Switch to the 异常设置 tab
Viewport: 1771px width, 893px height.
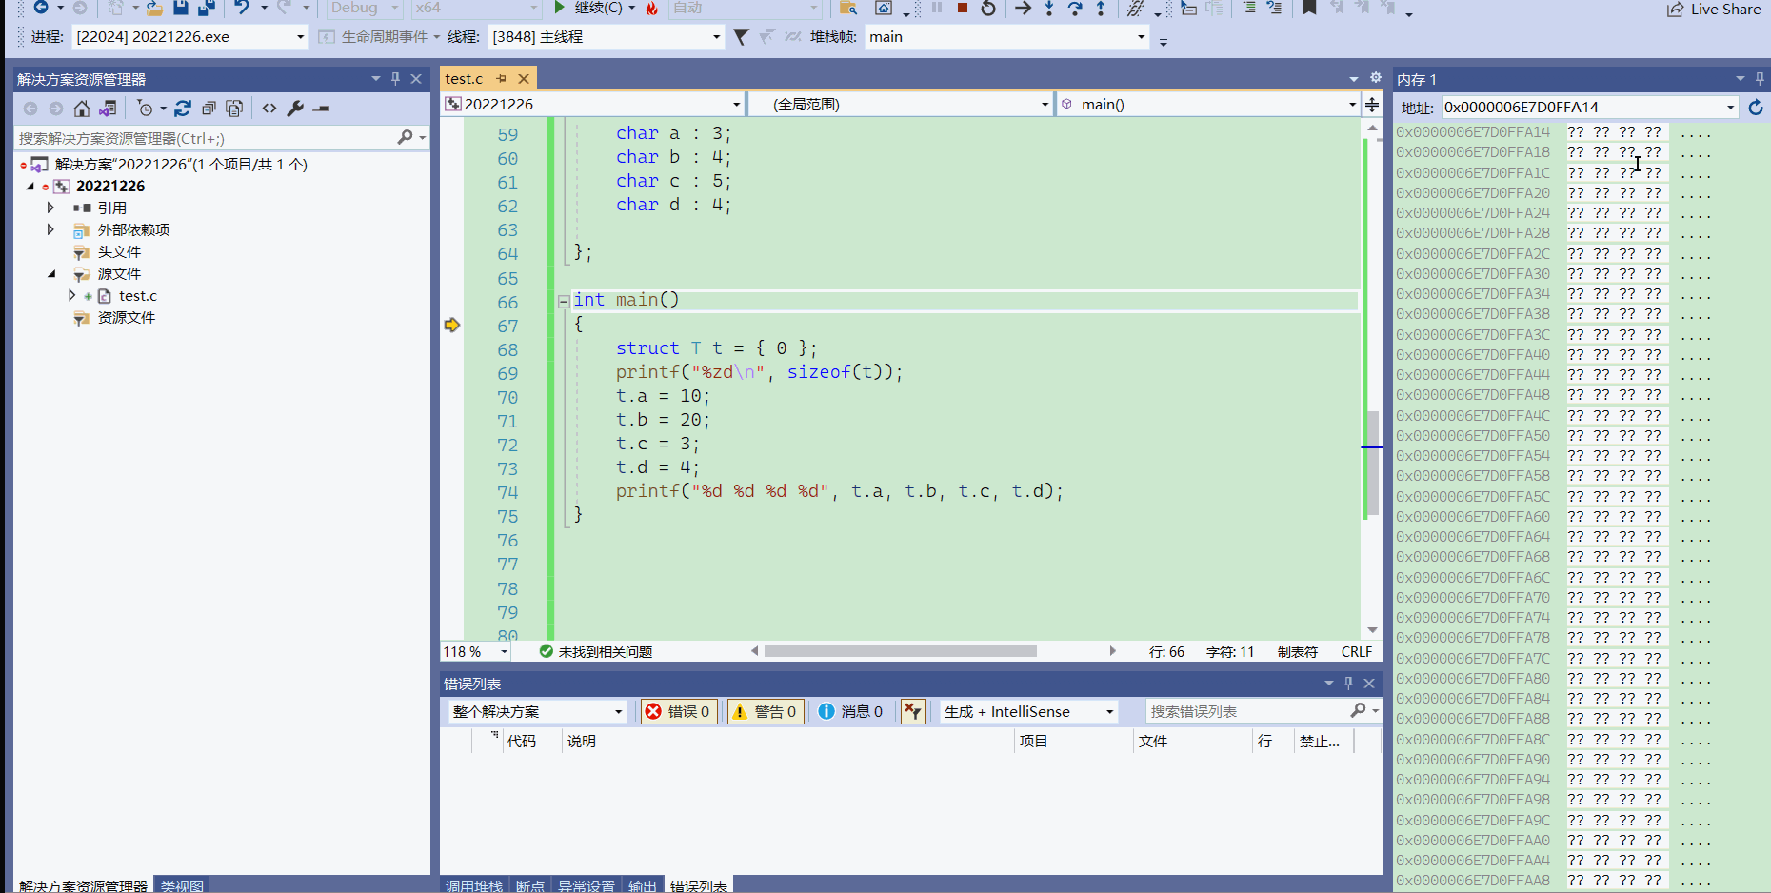(587, 885)
